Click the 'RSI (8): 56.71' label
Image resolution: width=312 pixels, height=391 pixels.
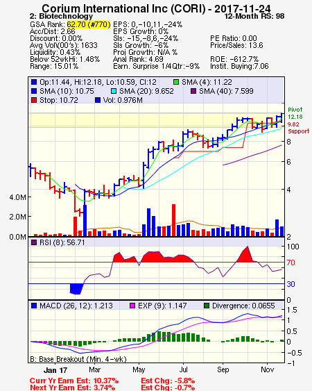click(62, 242)
